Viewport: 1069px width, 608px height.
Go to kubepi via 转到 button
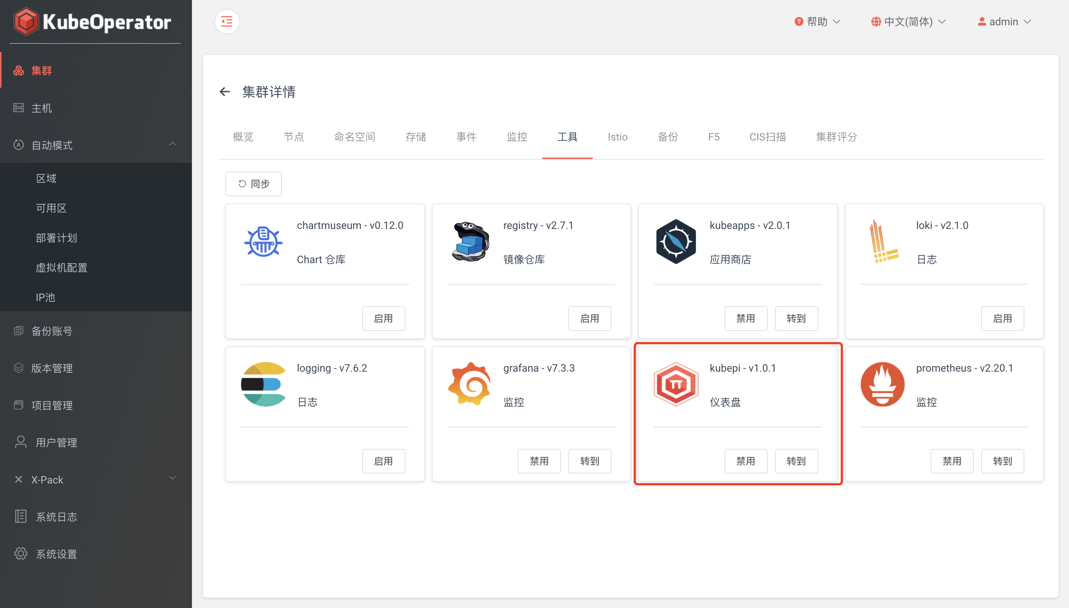pos(796,461)
